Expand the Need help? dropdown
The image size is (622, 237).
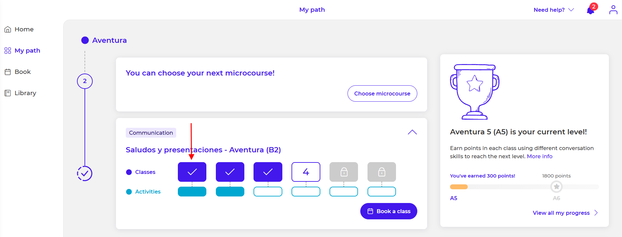point(554,10)
